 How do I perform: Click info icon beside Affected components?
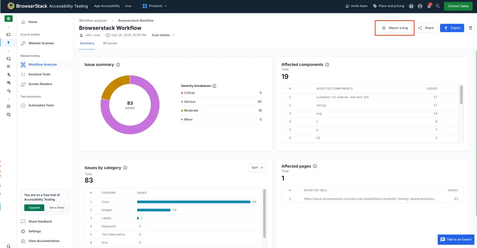click(x=327, y=65)
